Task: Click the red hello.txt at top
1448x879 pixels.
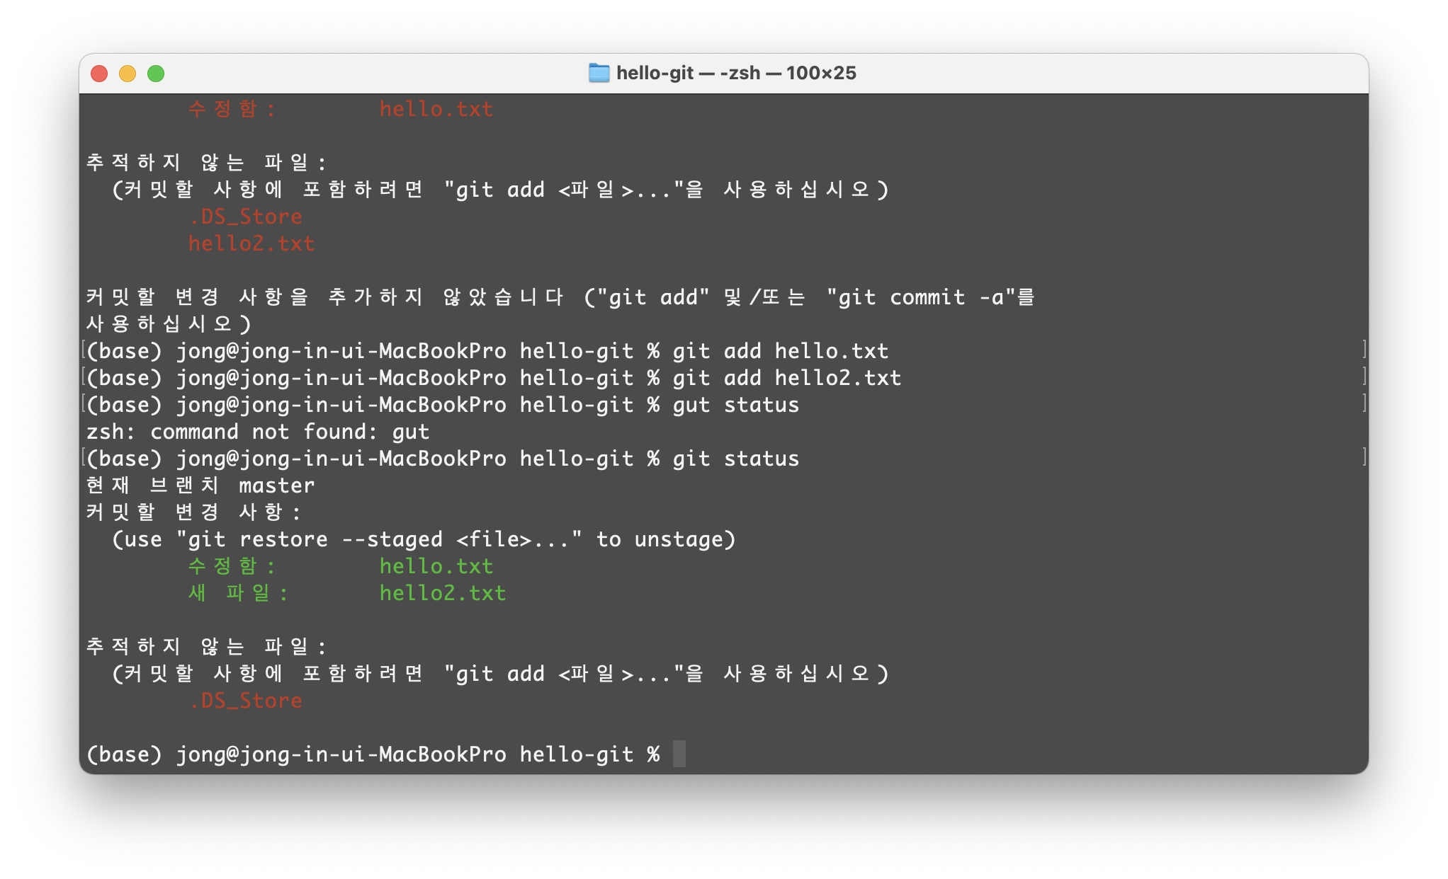Action: click(x=436, y=109)
